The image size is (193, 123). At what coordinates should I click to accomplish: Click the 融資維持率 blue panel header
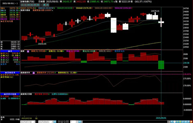pos(10,73)
